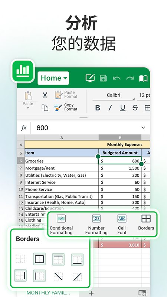Open the reading view book icon
This screenshot has height=297, width=167.
(143, 78)
